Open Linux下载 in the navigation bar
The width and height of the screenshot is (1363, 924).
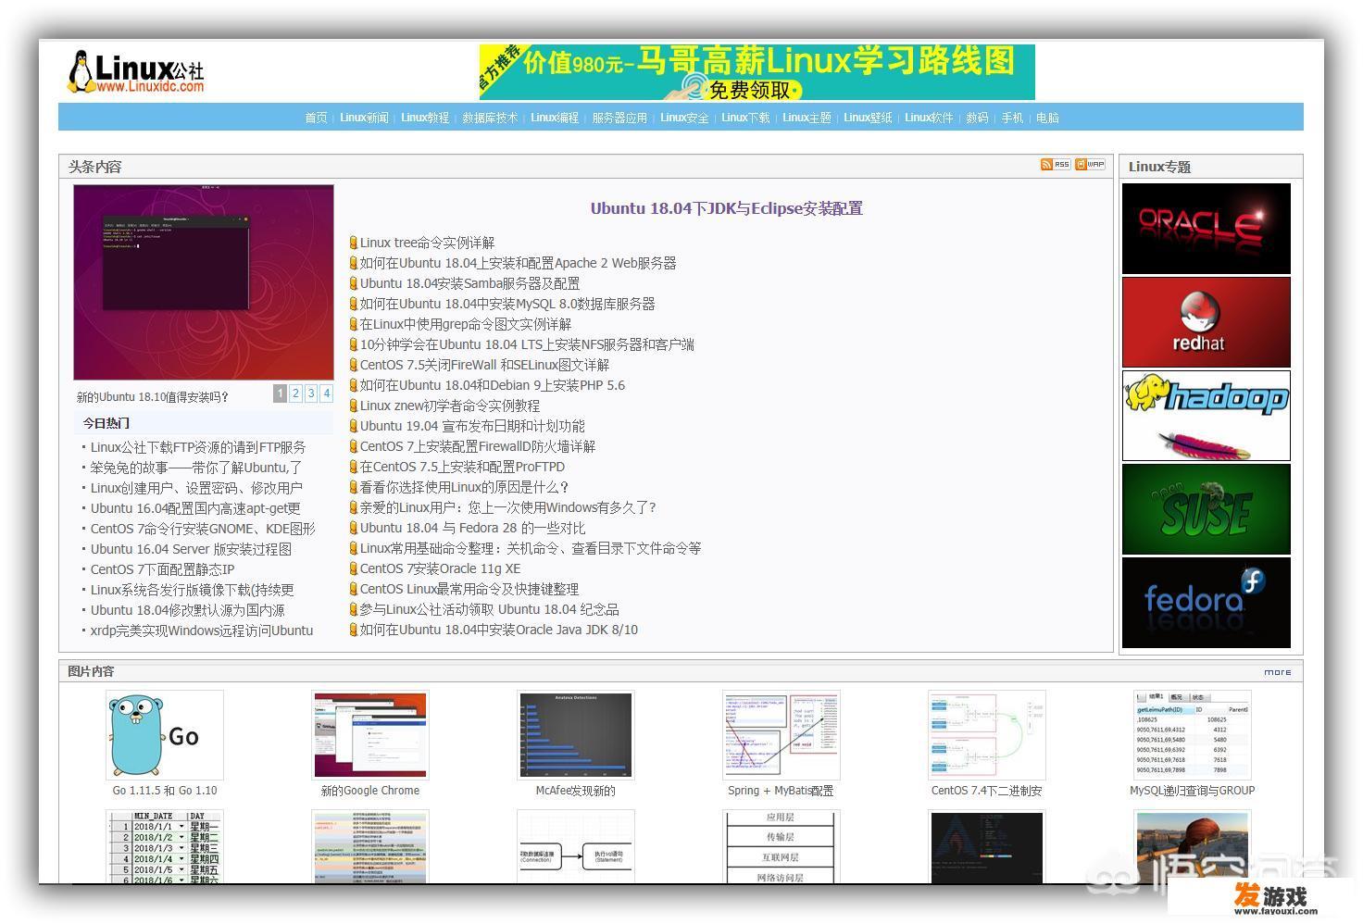point(745,118)
